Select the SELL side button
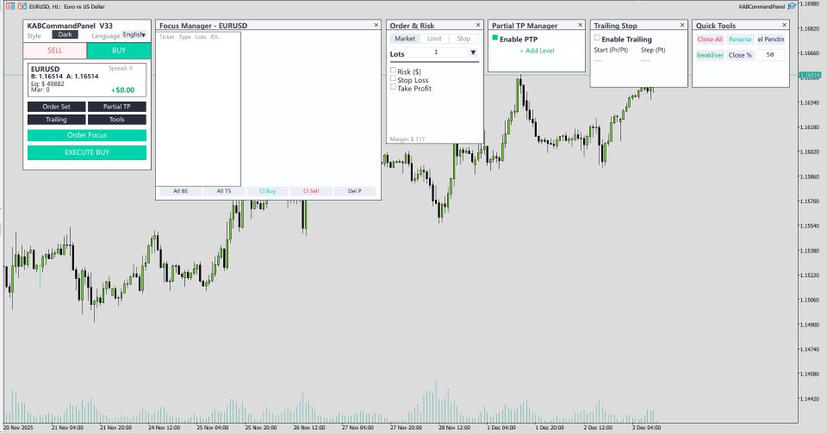 coord(55,51)
